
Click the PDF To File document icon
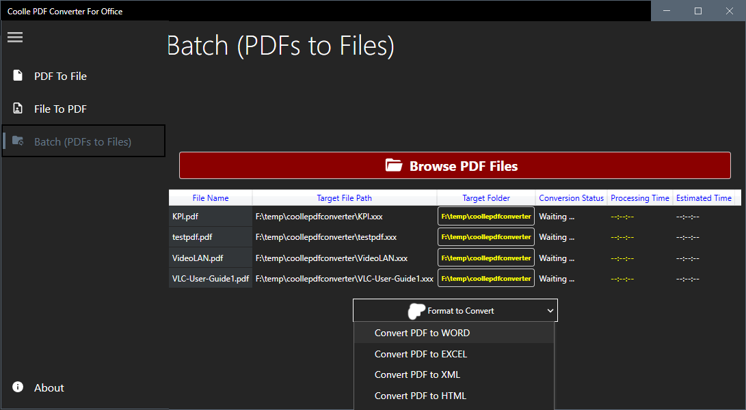pos(18,76)
